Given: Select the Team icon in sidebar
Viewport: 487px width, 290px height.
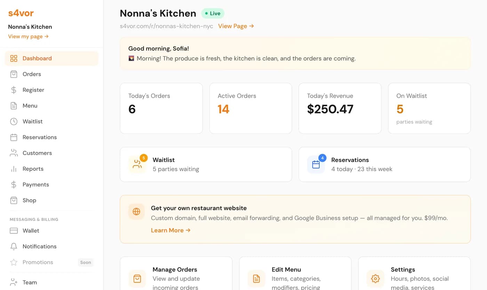Looking at the screenshot, I should pyautogui.click(x=14, y=282).
